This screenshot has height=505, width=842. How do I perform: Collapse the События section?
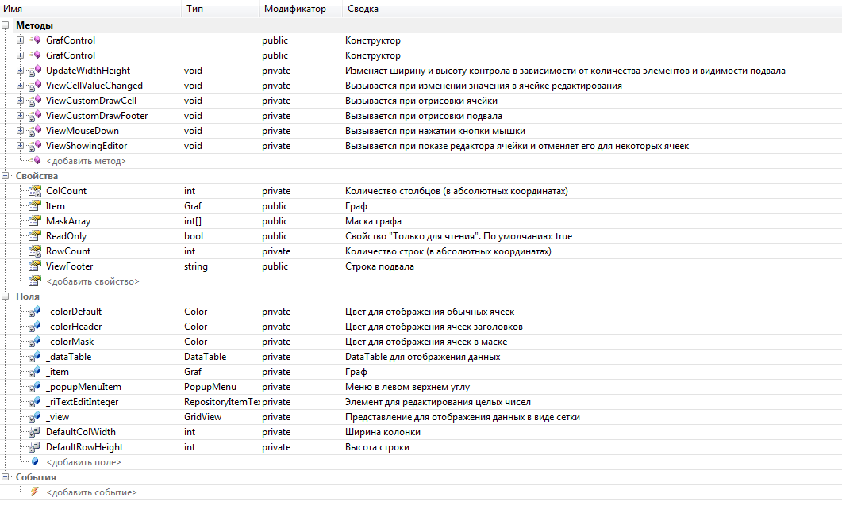pyautogui.click(x=6, y=476)
